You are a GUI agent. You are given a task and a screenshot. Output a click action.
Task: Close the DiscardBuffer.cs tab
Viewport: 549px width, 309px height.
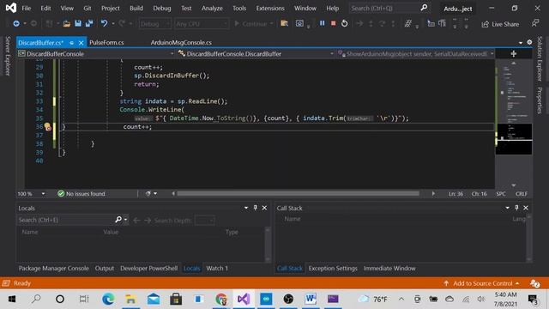(81, 43)
